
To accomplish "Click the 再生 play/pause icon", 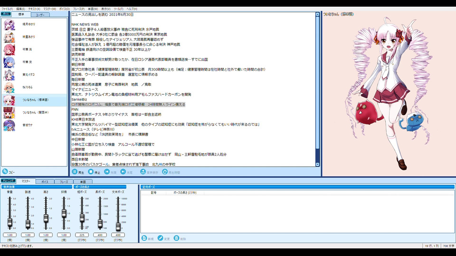I will [x=75, y=172].
